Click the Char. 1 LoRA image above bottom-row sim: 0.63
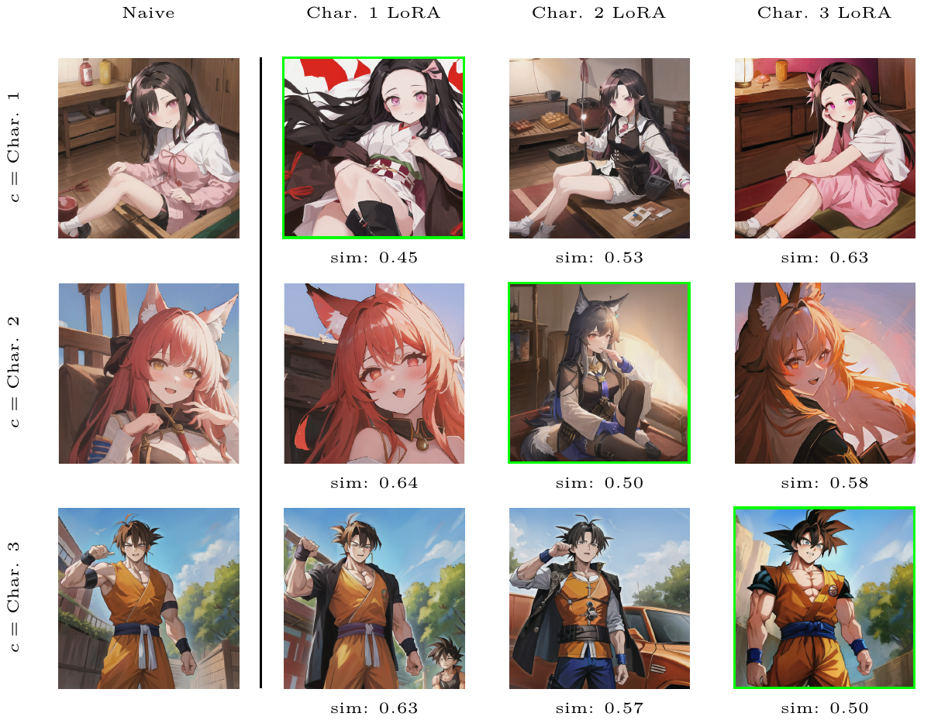Viewport: 931px width, 720px height. [x=374, y=598]
